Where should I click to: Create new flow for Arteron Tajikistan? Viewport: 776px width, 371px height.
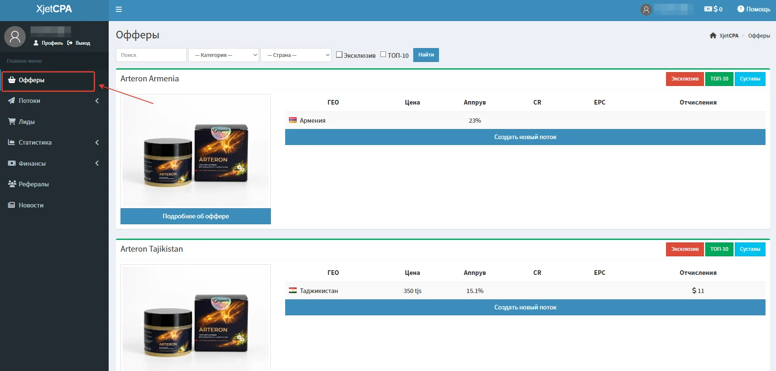pyautogui.click(x=525, y=307)
